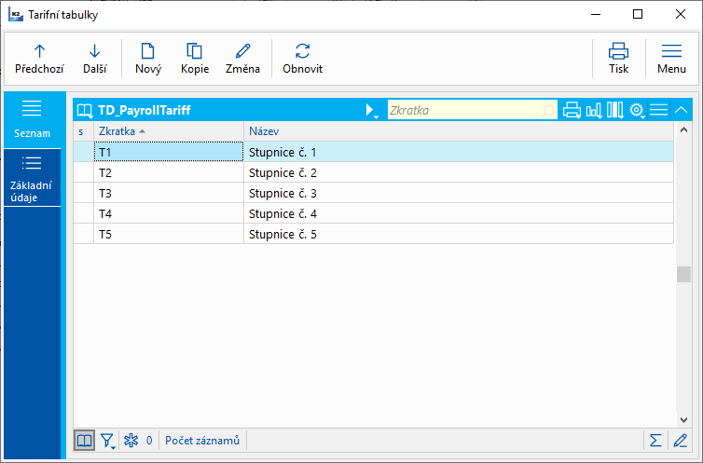Open the columns setup icon
The width and height of the screenshot is (703, 463).
coord(614,110)
